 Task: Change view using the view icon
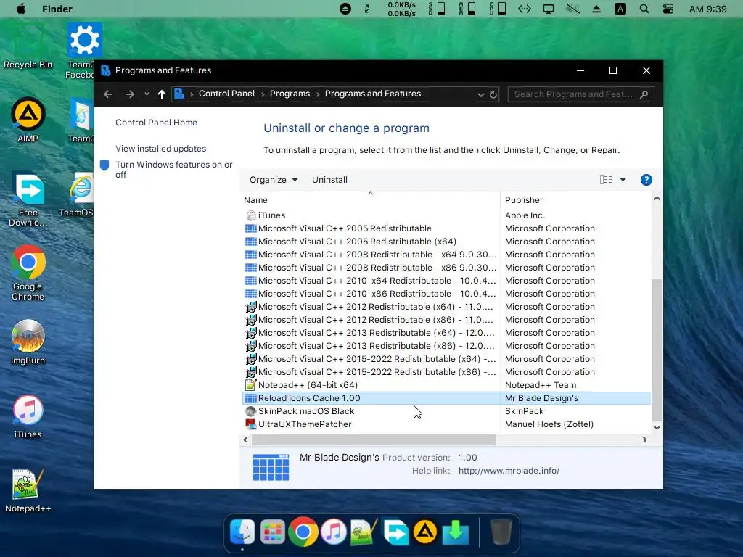(x=606, y=180)
